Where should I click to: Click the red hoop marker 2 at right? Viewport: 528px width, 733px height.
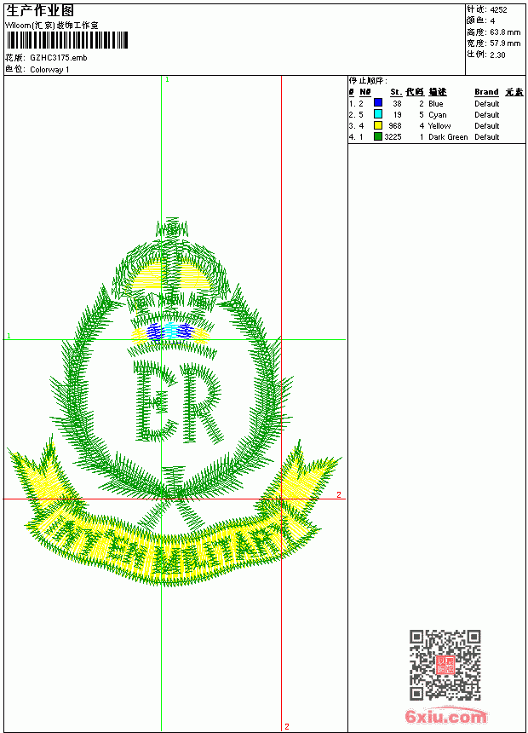(339, 494)
